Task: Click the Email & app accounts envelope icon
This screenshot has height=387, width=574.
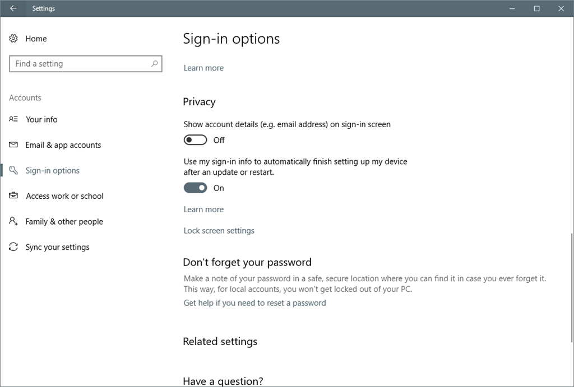Action: click(x=13, y=145)
